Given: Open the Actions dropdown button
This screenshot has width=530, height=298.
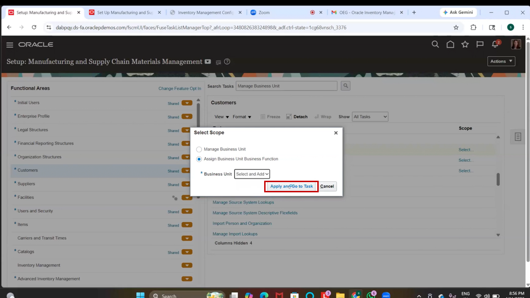Looking at the screenshot, I should [501, 61].
